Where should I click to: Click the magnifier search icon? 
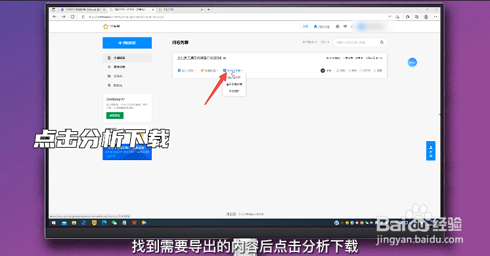click(382, 42)
